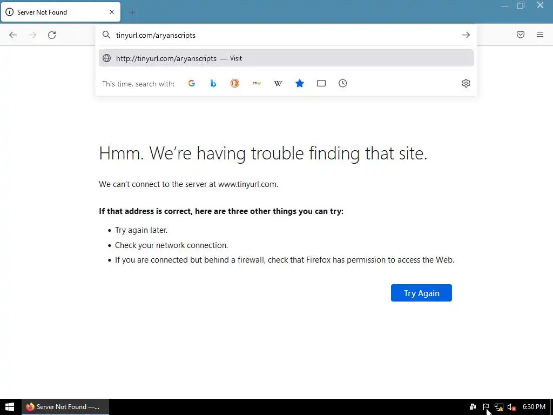Click the firewall permission bullet text

pyautogui.click(x=285, y=260)
